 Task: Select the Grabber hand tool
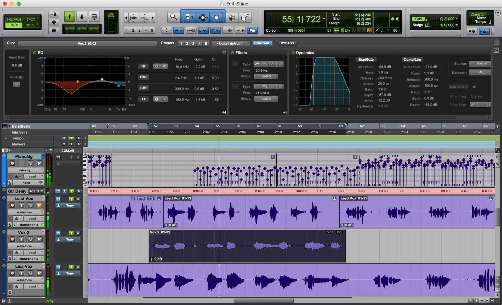point(216,17)
